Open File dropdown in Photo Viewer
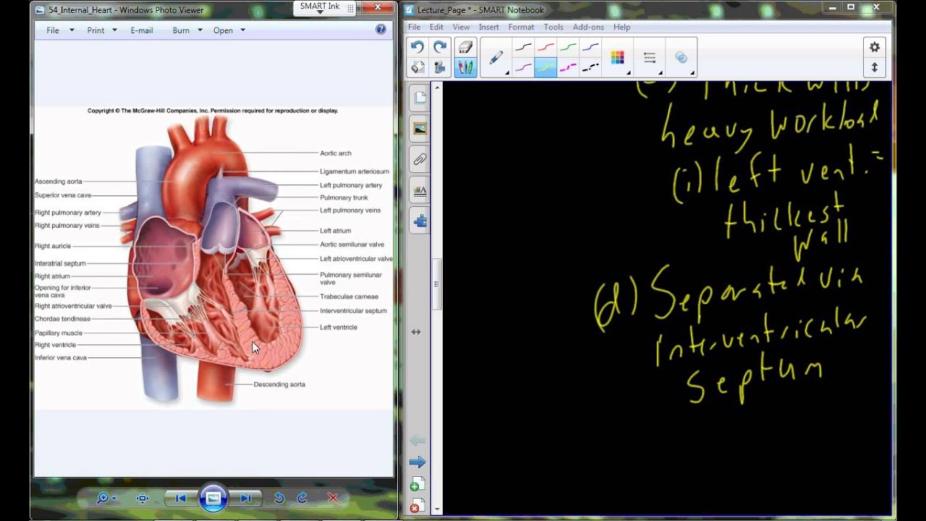Screen dimensions: 926x521 pos(60,30)
